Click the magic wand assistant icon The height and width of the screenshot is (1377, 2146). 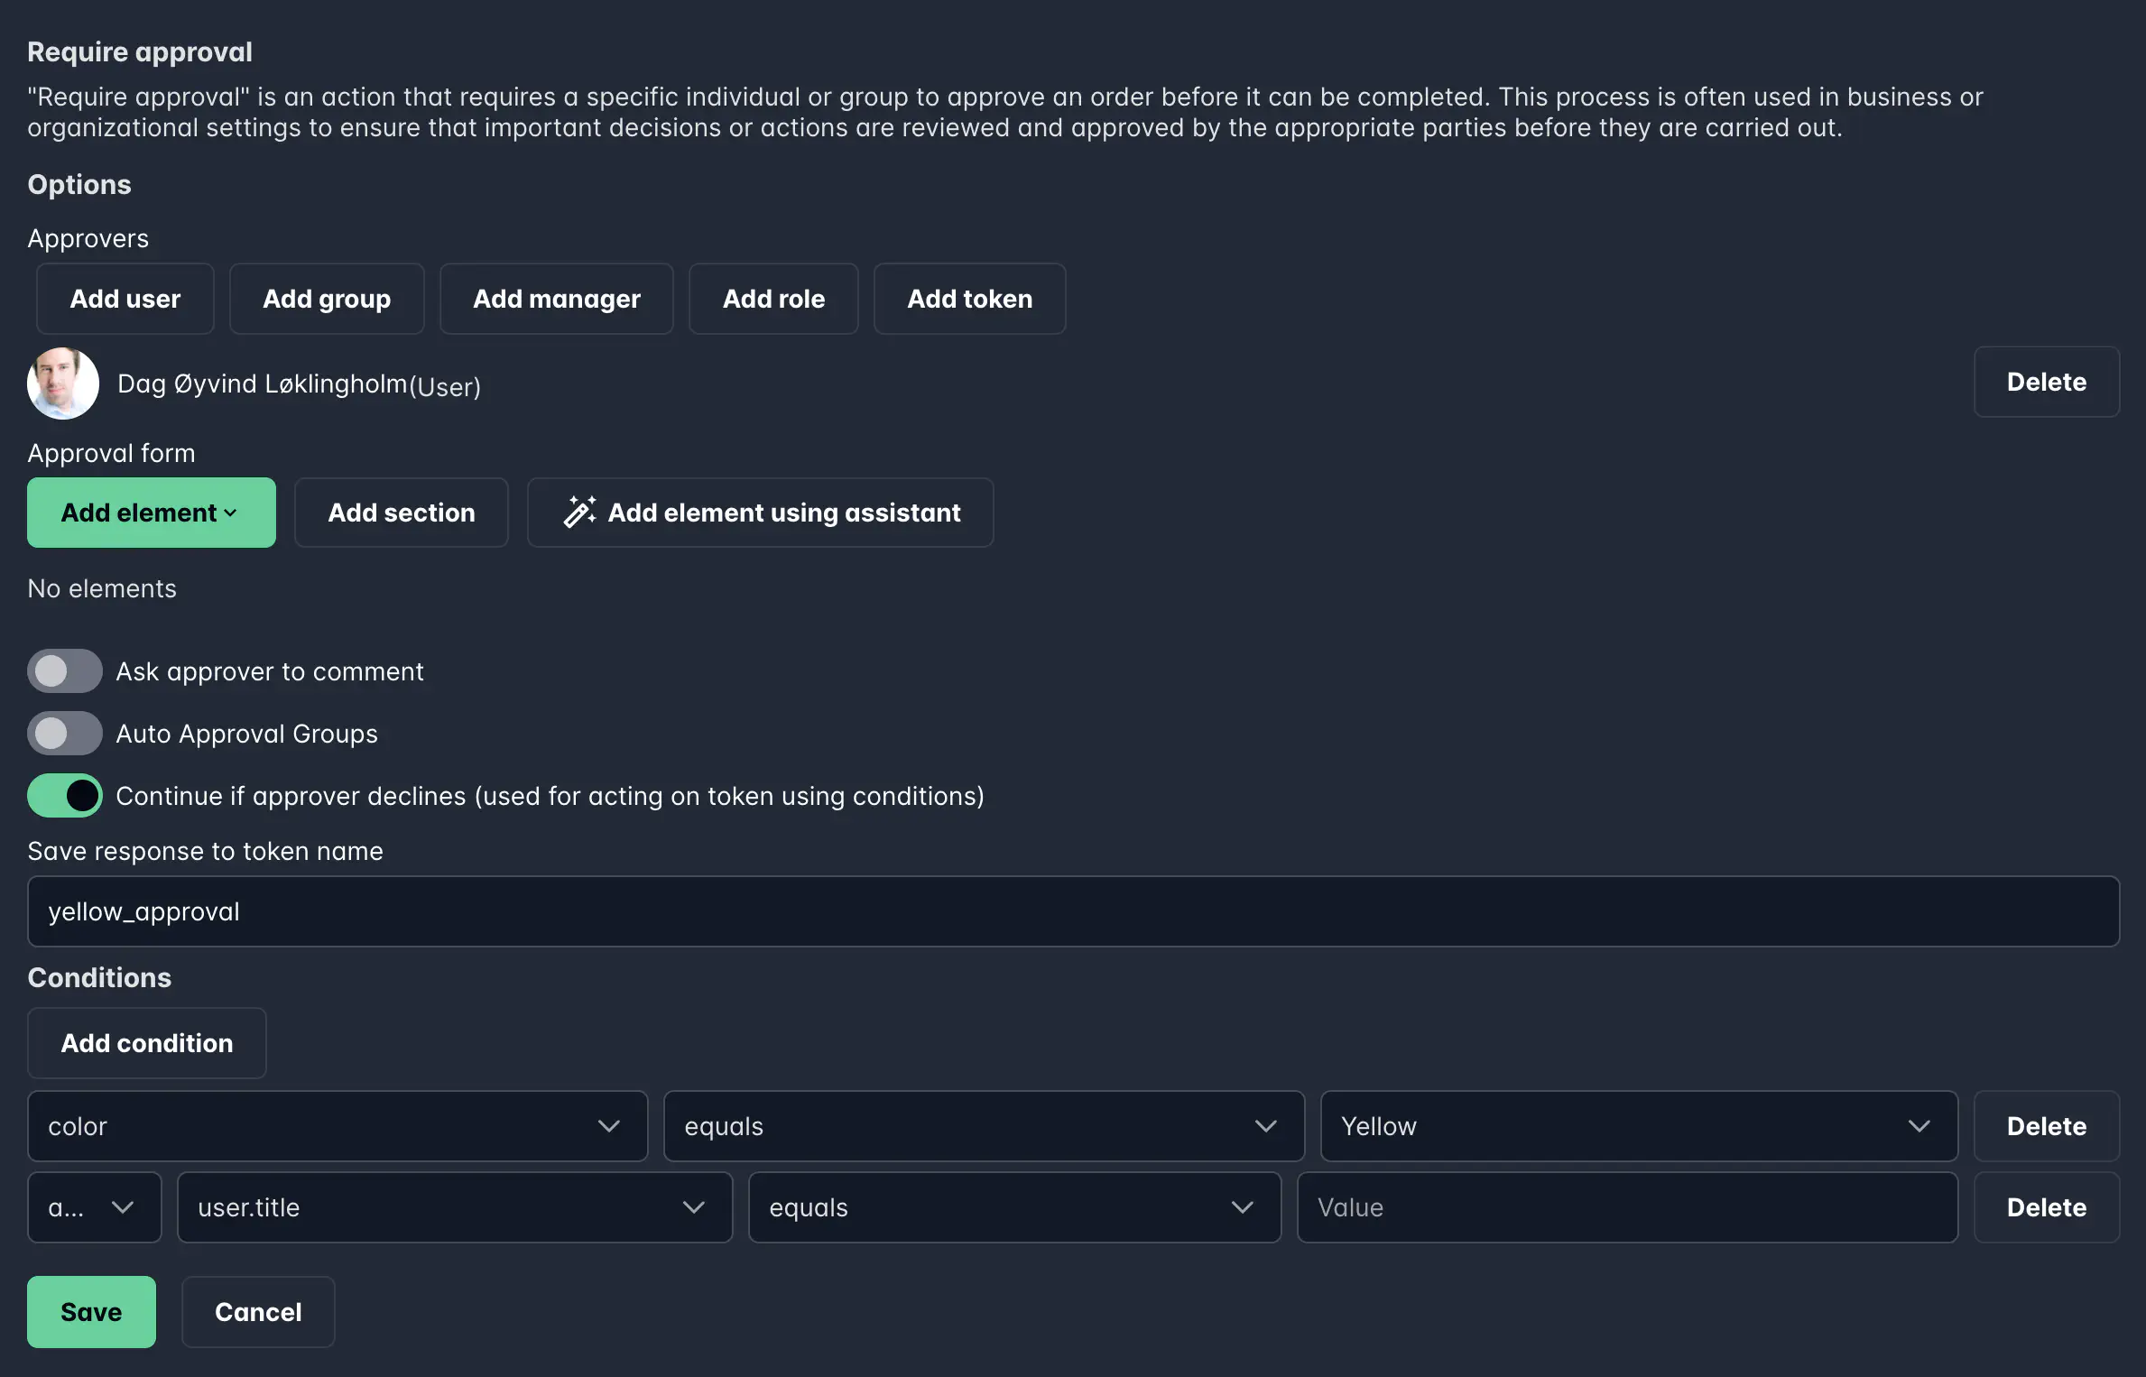[579, 512]
